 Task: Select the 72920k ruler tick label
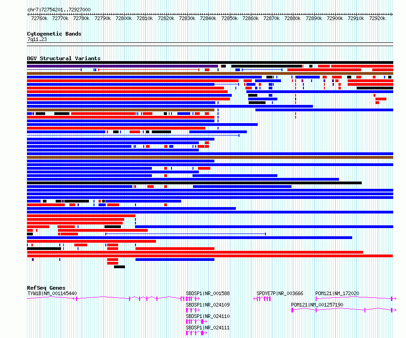point(377,18)
